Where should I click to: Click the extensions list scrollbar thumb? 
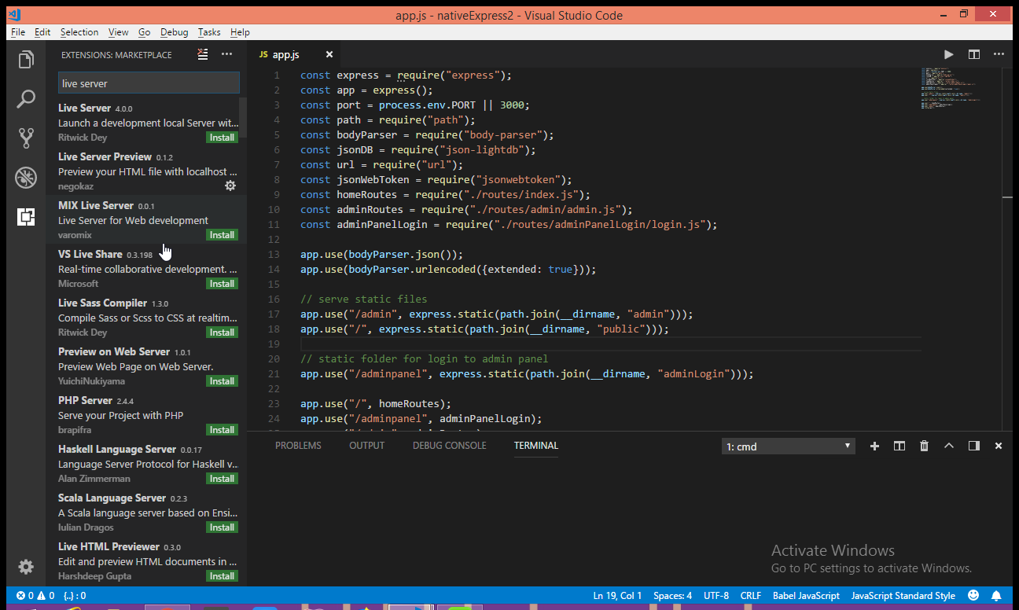coord(243,116)
